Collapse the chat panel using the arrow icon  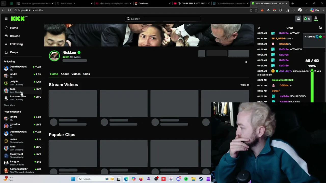[259, 28]
